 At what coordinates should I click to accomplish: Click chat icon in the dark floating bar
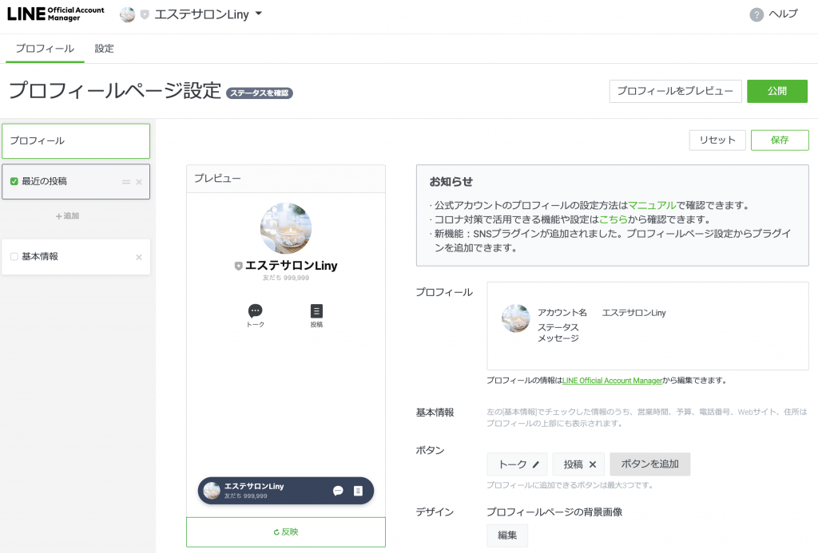click(338, 491)
